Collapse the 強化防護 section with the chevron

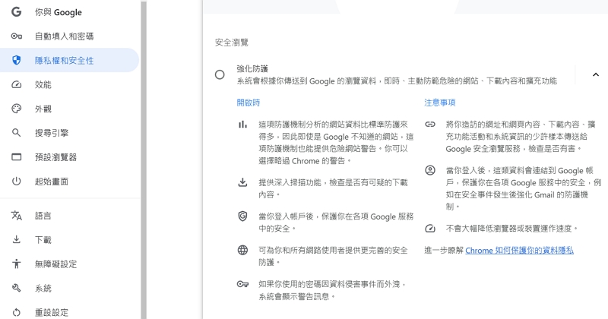[x=596, y=74]
